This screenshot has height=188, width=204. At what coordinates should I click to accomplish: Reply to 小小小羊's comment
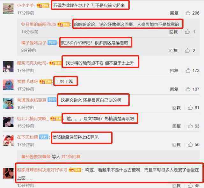174,13
